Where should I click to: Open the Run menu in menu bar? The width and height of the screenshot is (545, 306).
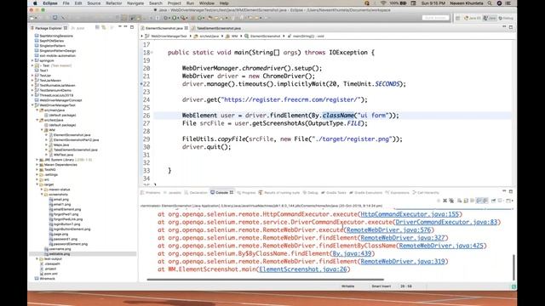point(190,3)
